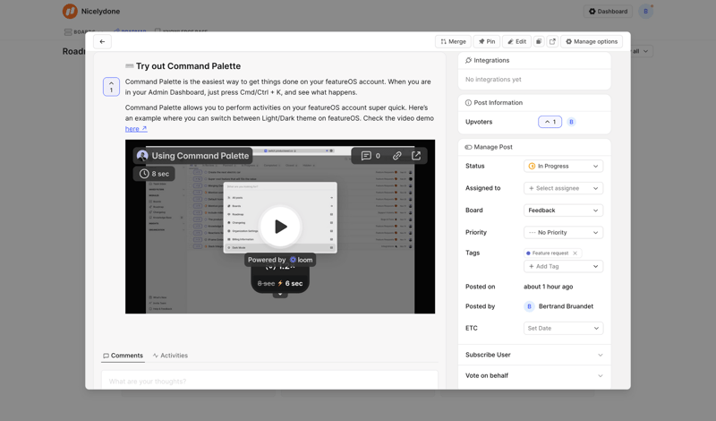The width and height of the screenshot is (716, 421).
Task: Click 'about 1 hour ago' posted time
Action: click(x=548, y=287)
